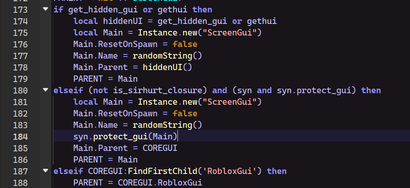This screenshot has width=410, height=188.
Task: Click randomString() on line 177
Action: 167,55
